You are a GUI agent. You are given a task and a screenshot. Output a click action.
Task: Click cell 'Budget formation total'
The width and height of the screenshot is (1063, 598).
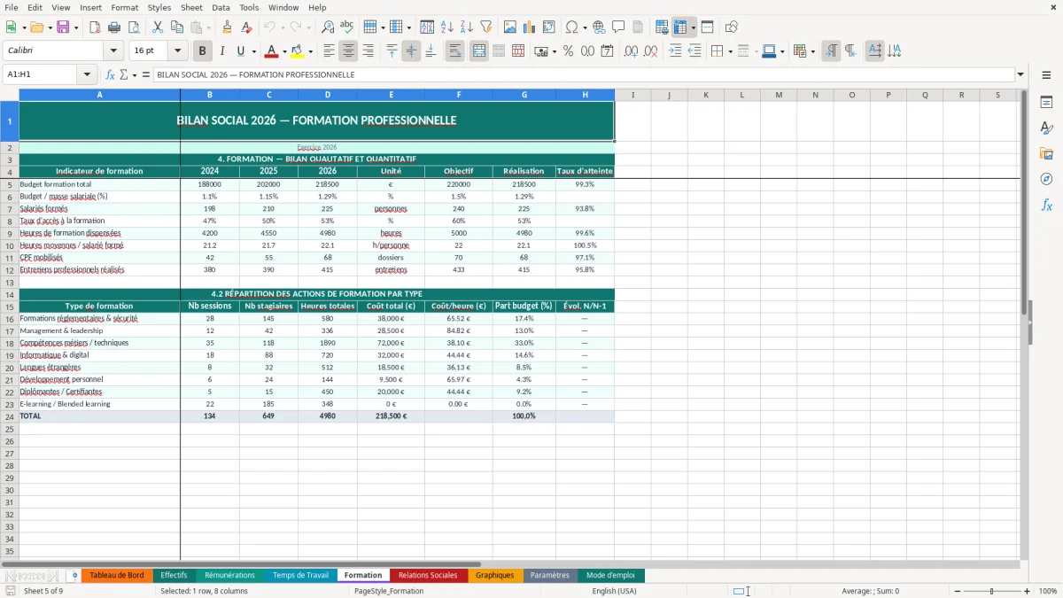coord(99,184)
